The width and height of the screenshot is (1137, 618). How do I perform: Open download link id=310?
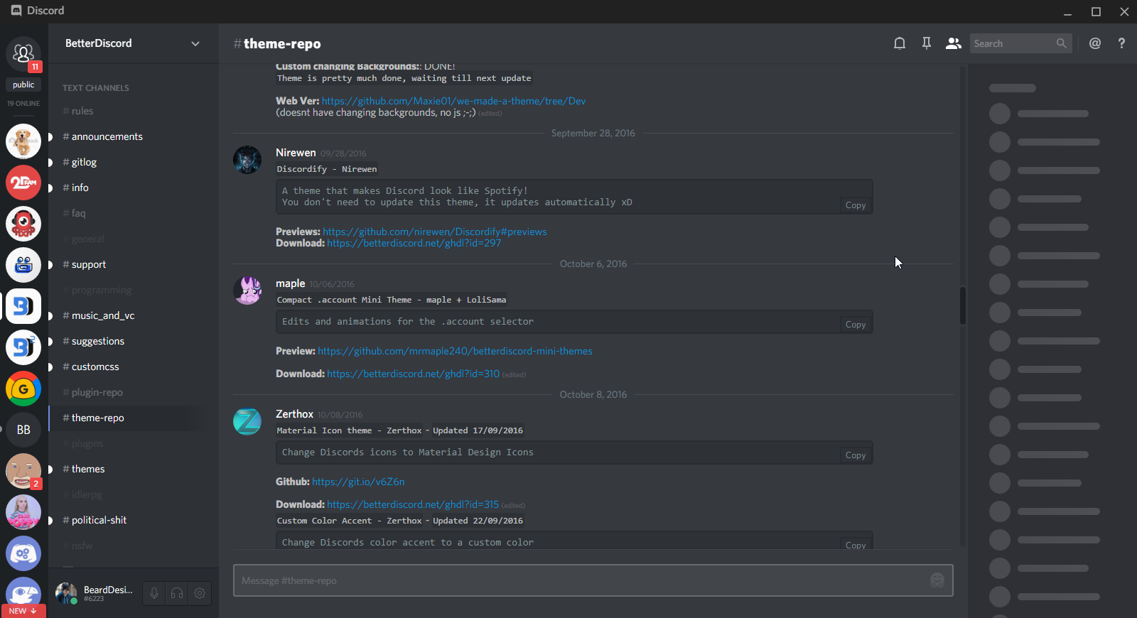pyautogui.click(x=414, y=374)
